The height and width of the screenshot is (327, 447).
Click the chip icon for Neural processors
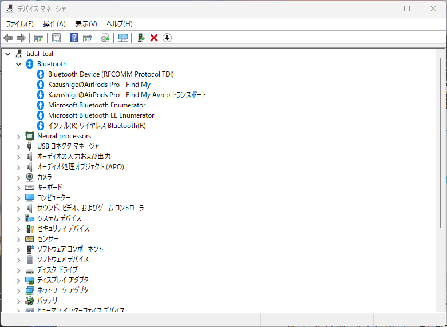[30, 136]
